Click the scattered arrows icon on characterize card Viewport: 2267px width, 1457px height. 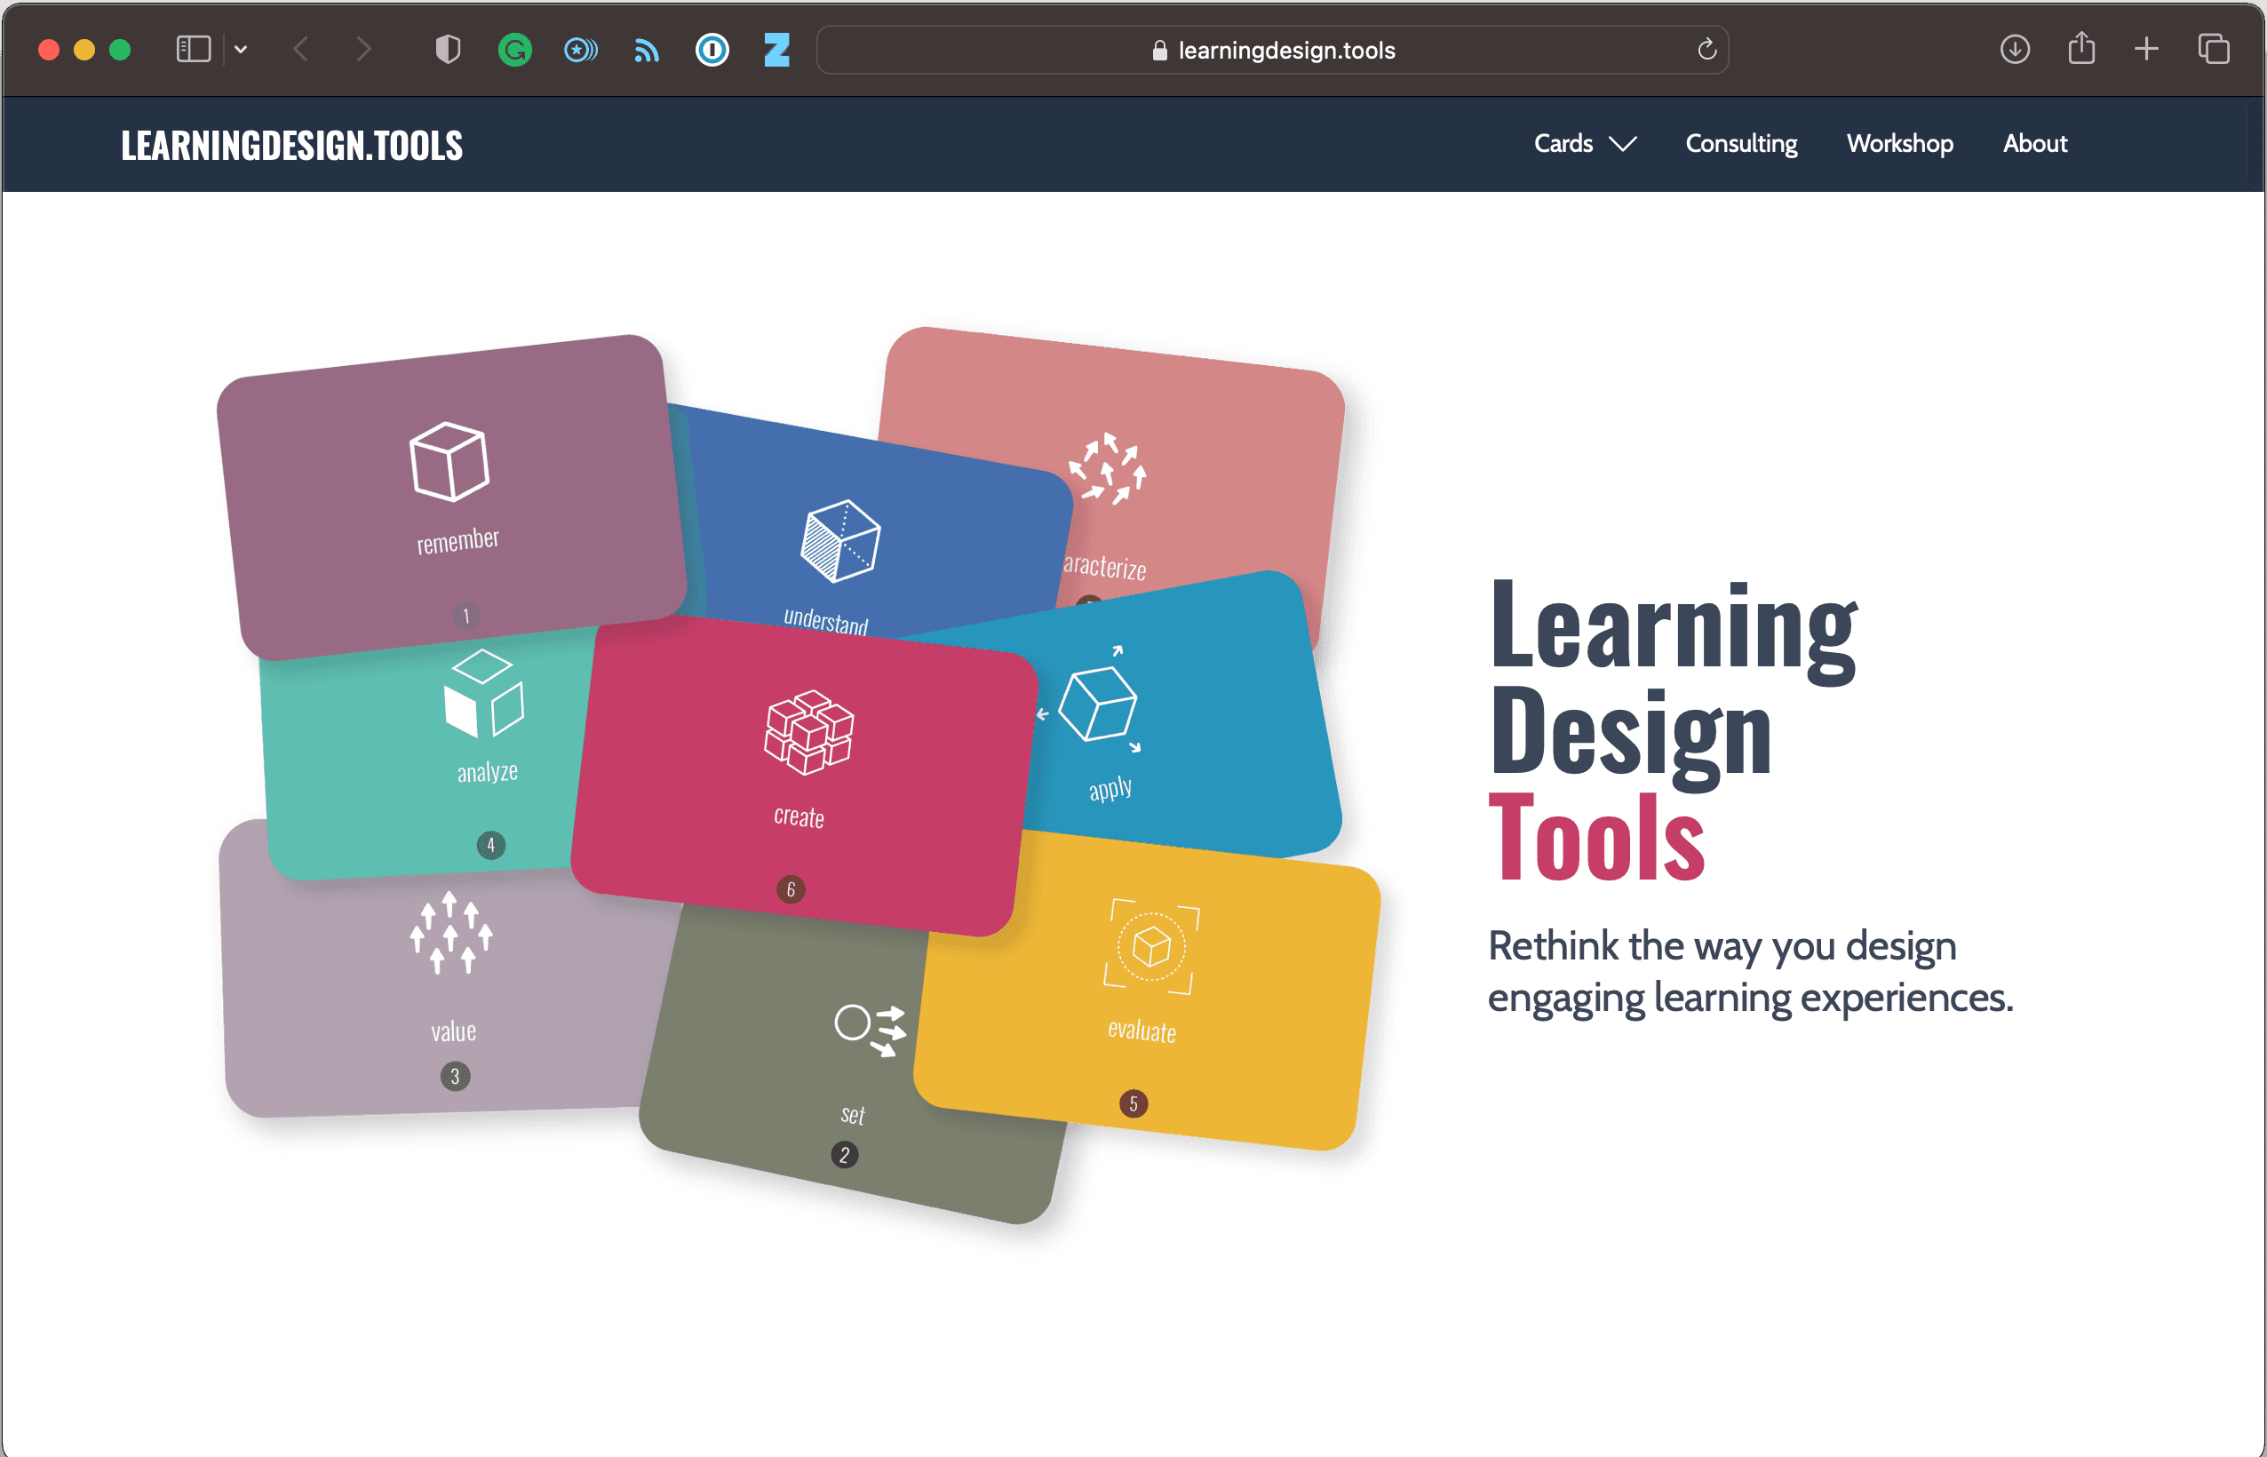click(1107, 469)
